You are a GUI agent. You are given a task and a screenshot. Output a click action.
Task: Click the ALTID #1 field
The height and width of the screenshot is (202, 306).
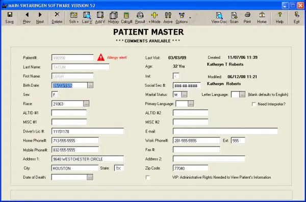(x=69, y=113)
